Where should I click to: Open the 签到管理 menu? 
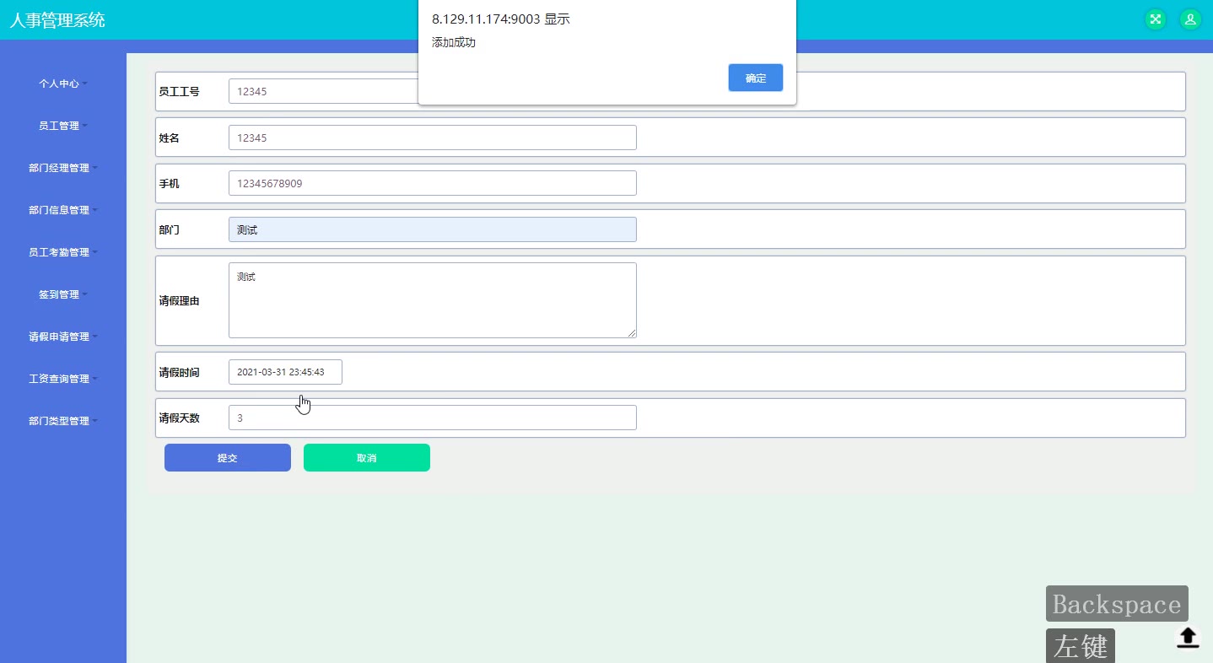point(63,294)
